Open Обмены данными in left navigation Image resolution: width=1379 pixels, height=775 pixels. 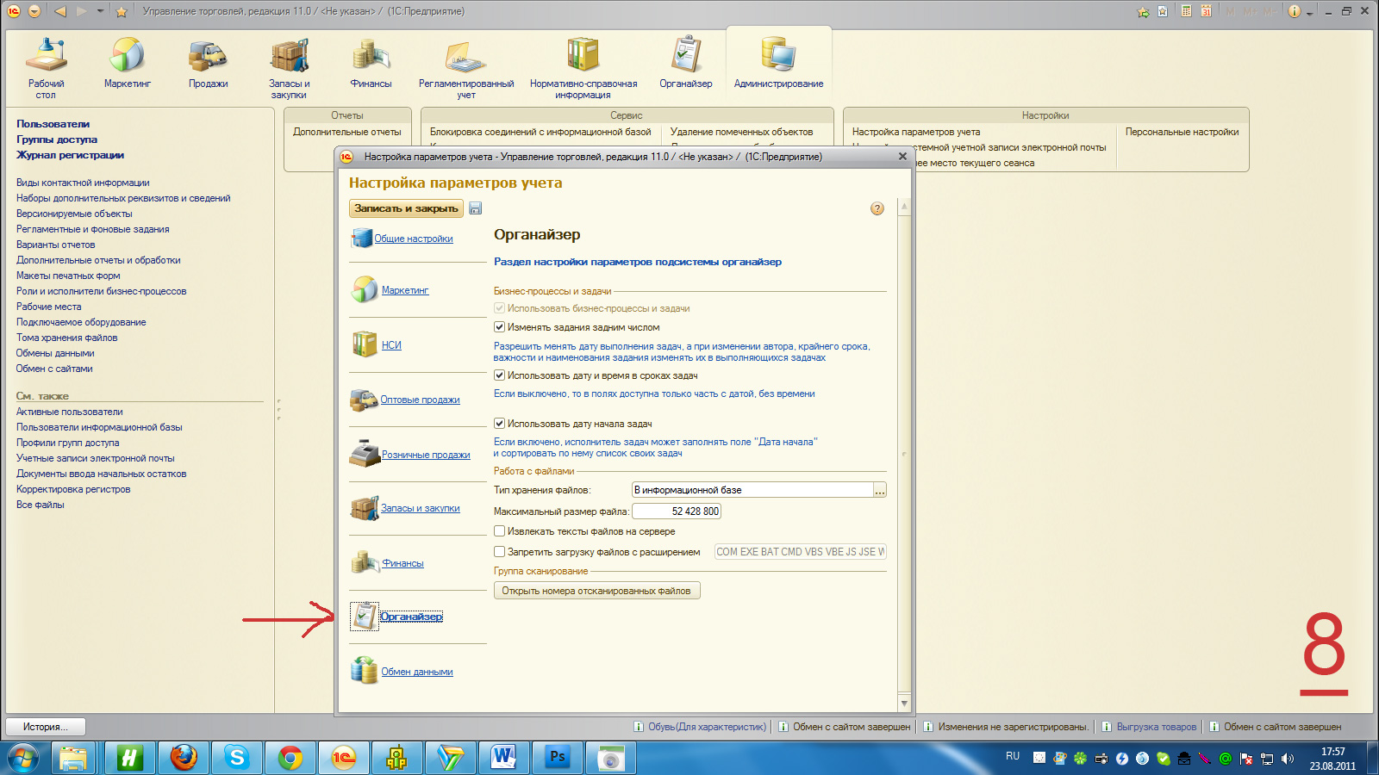(55, 353)
